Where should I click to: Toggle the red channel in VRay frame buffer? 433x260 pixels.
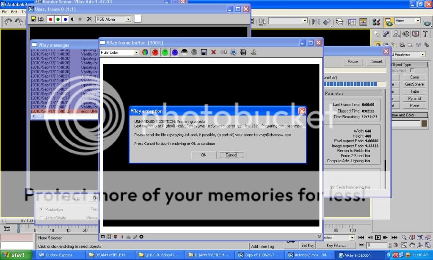(x=155, y=52)
